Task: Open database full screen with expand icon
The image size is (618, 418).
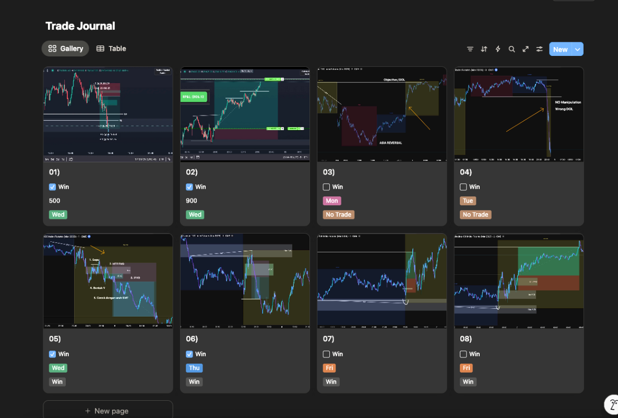Action: (x=526, y=49)
